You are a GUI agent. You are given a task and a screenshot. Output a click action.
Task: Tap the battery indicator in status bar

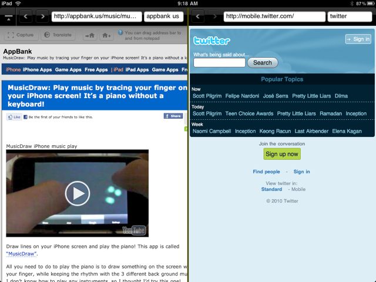tap(371, 4)
